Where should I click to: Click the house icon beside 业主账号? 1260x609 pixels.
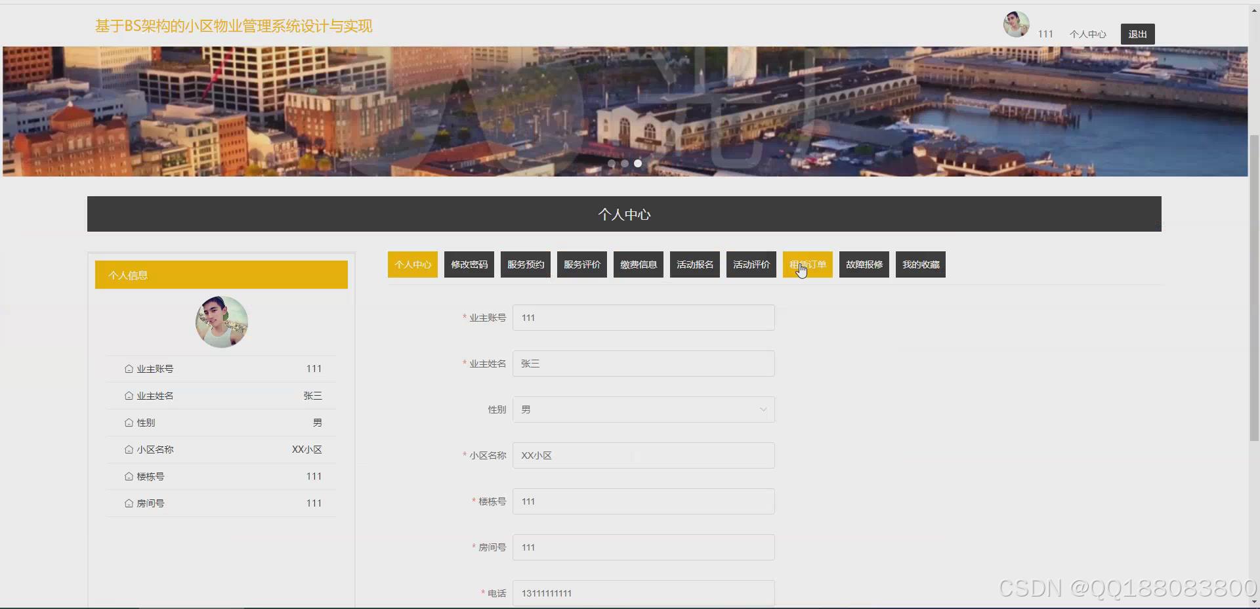click(129, 369)
